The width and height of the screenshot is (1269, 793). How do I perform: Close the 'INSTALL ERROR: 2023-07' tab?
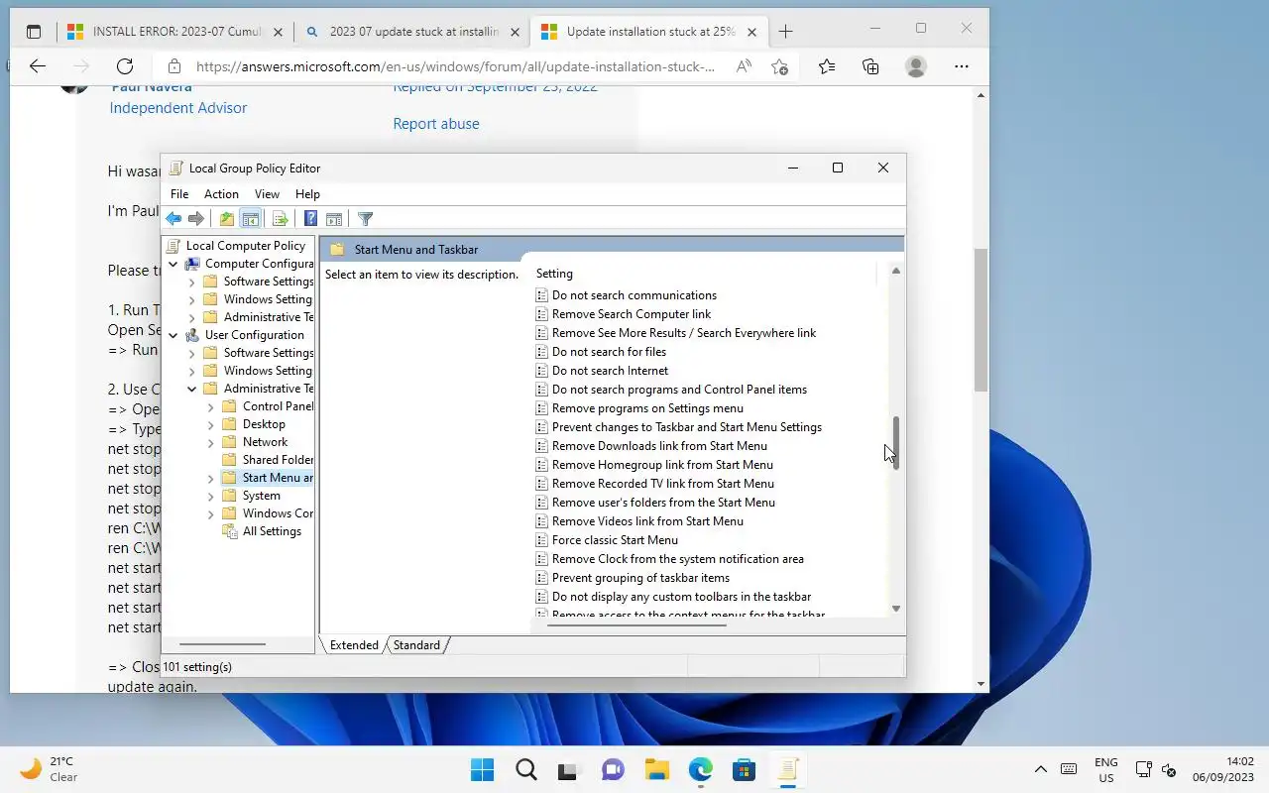(278, 32)
